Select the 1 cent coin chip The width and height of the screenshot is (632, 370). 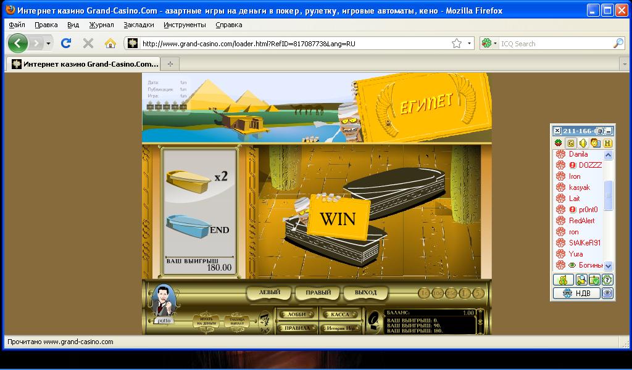[425, 294]
